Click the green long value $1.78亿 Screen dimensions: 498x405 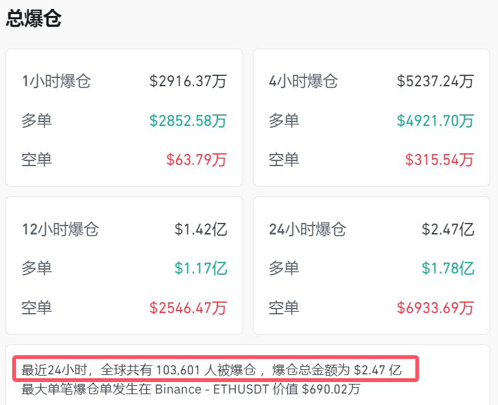(448, 268)
